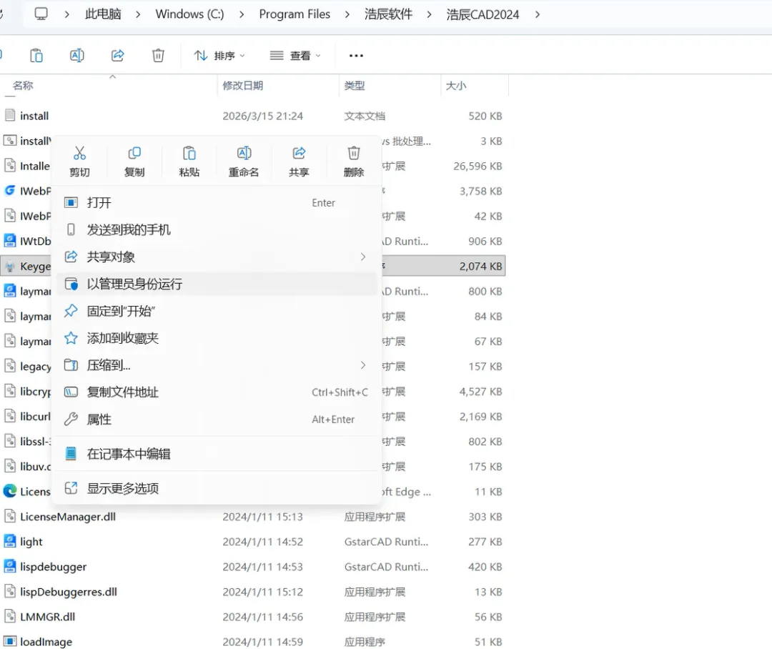Image resolution: width=772 pixels, height=649 pixels.
Task: Expand chevron after 浩辰CAD2024 breadcrumb
Action: pyautogui.click(x=537, y=14)
